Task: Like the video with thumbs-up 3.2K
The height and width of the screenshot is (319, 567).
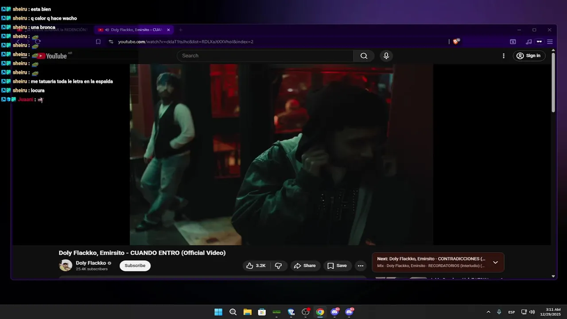Action: point(256,266)
